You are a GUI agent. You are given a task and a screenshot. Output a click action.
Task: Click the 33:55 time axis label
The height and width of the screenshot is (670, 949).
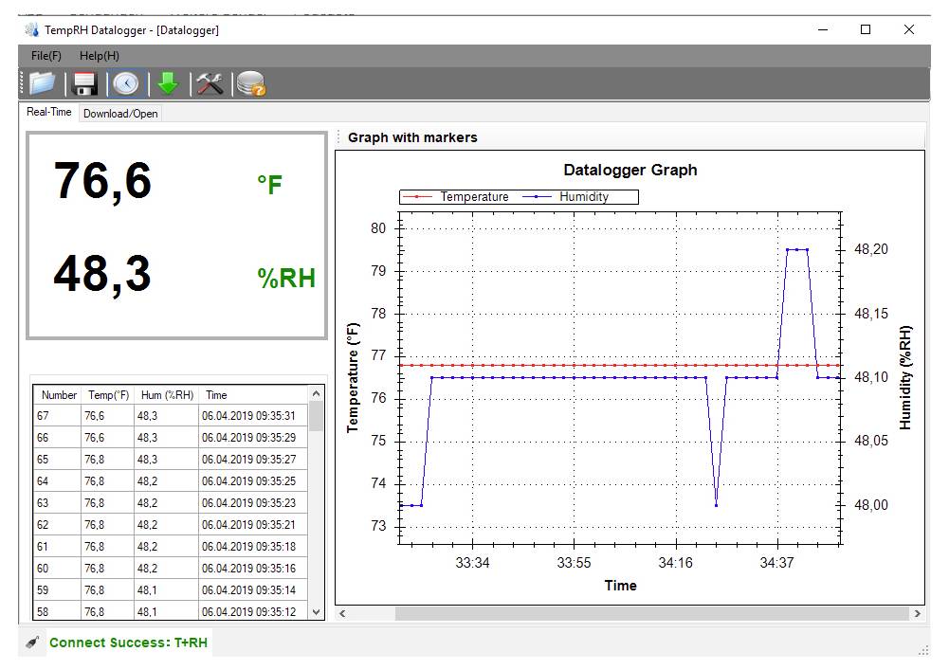574,563
